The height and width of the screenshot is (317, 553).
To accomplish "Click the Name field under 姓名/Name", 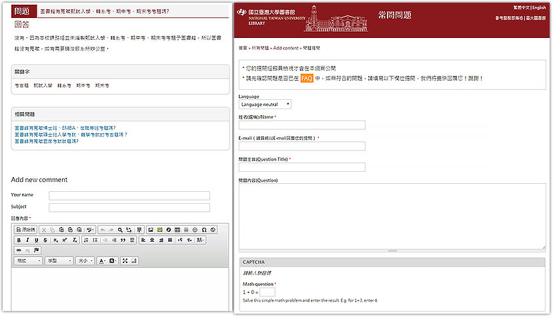I will tap(302, 125).
